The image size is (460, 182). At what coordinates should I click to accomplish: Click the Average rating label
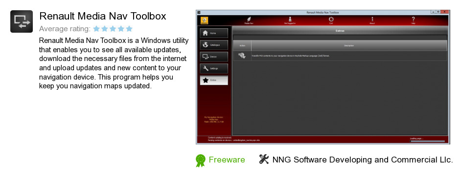coord(65,29)
